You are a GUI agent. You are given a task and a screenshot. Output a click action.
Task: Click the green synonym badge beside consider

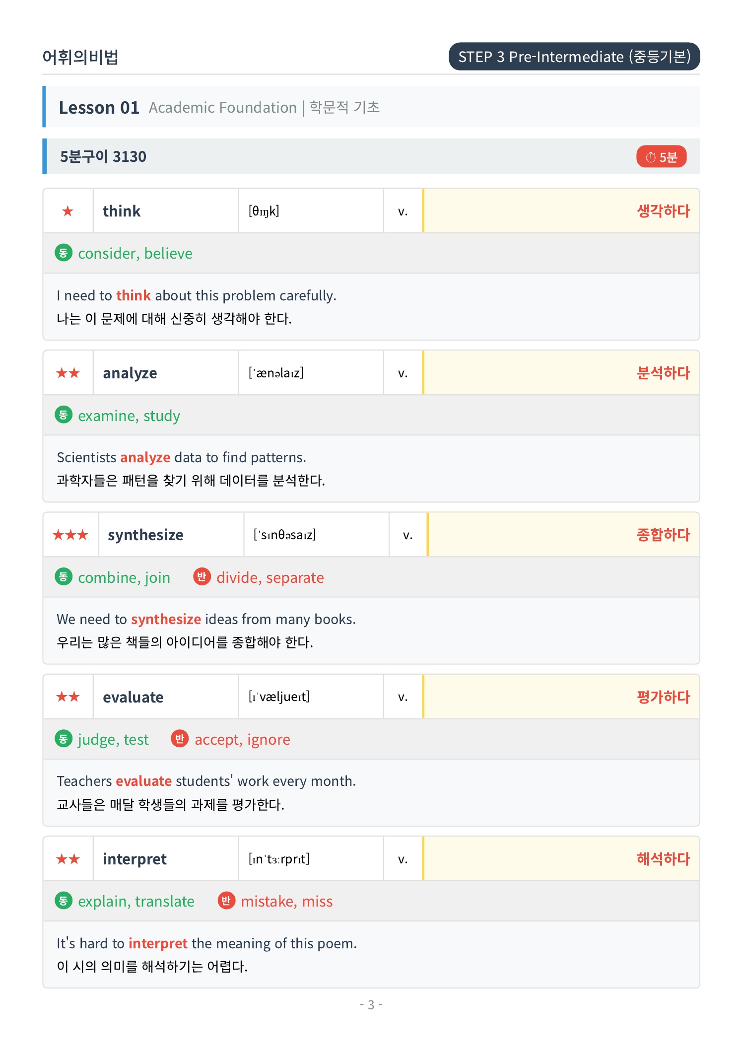pyautogui.click(x=64, y=253)
